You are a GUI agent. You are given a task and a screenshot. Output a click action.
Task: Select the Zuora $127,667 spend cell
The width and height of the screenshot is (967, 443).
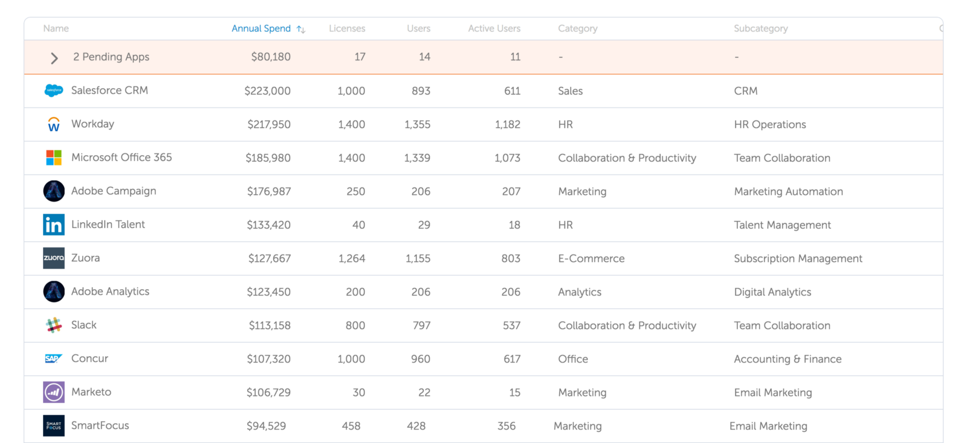tap(269, 258)
